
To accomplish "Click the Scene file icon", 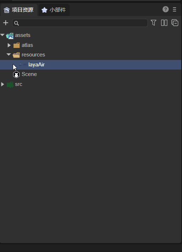I will point(16,75).
